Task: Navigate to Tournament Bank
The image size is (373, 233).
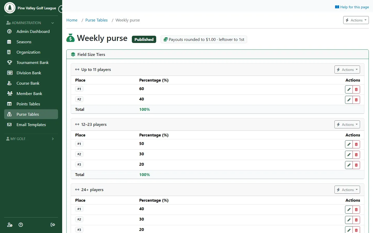Action: coord(31,62)
